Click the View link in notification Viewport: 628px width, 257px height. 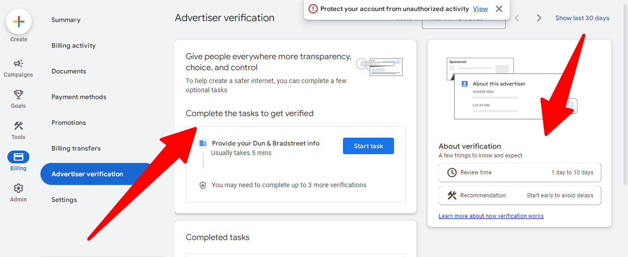pos(480,9)
